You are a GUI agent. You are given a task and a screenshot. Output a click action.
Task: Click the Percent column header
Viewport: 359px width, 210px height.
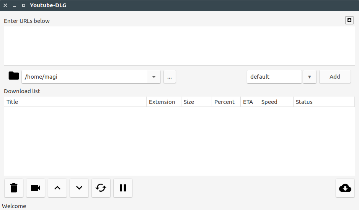pyautogui.click(x=226, y=102)
